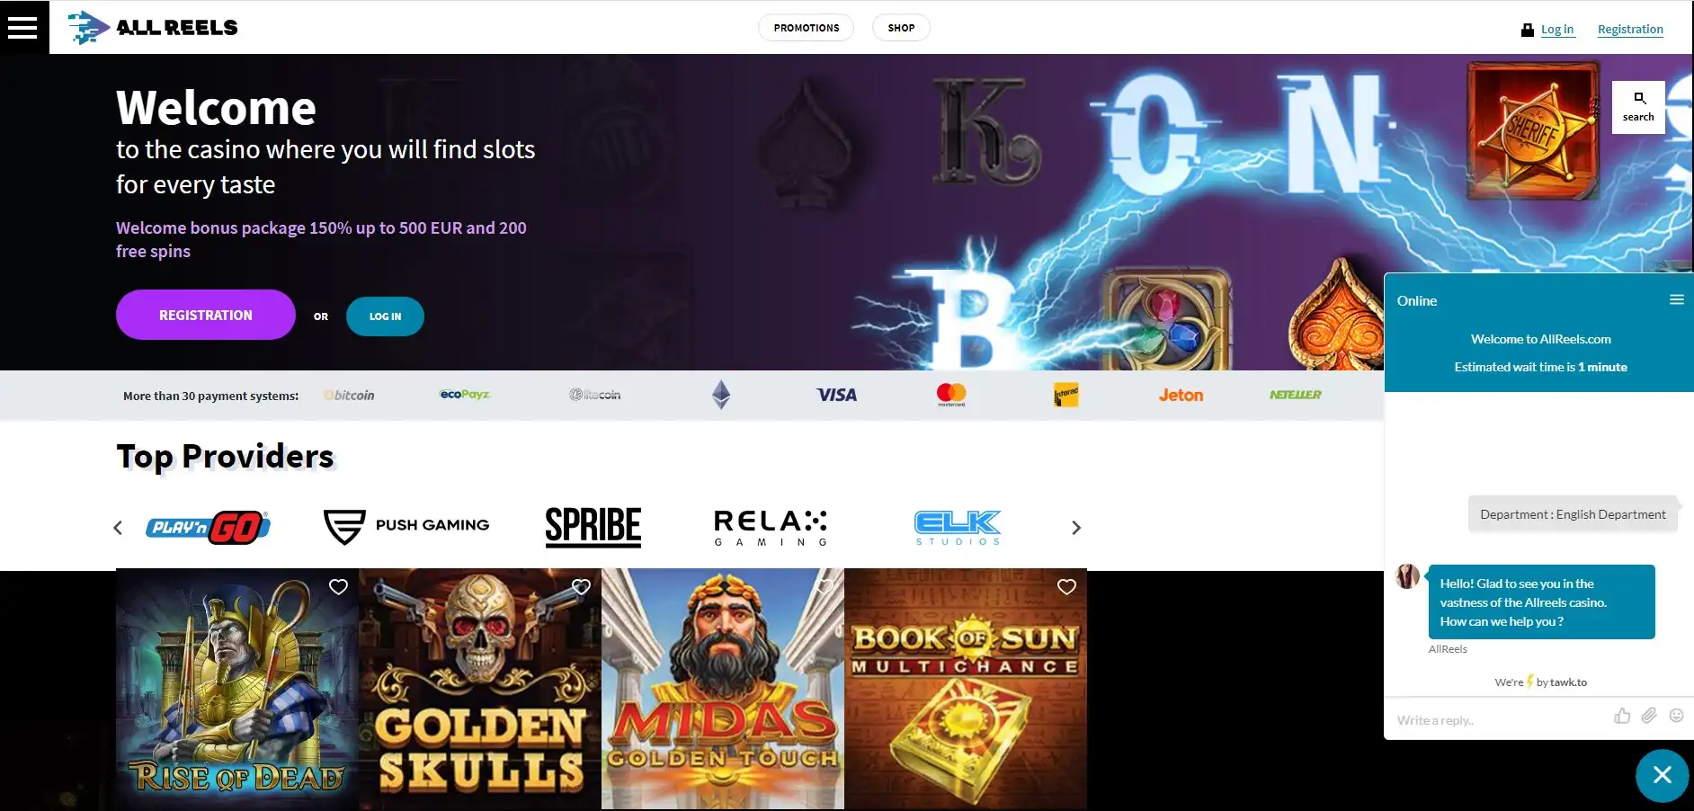
Task: Favorite the Rise of Dead game
Action: pyautogui.click(x=338, y=587)
